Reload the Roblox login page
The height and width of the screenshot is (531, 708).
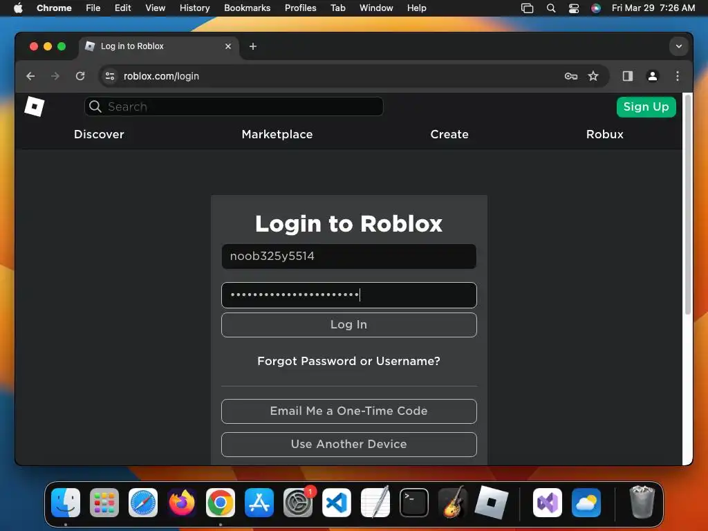point(80,76)
